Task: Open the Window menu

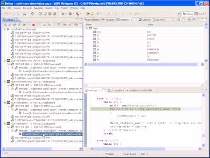Action: coord(74,8)
